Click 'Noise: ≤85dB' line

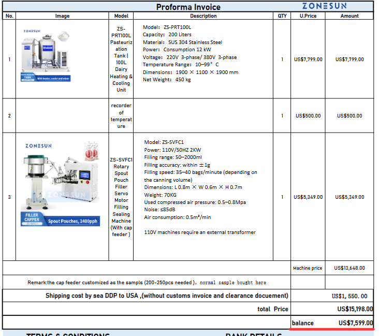160,209
